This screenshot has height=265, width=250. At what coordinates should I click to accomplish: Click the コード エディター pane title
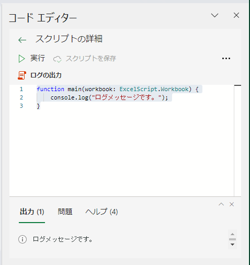click(x=43, y=18)
